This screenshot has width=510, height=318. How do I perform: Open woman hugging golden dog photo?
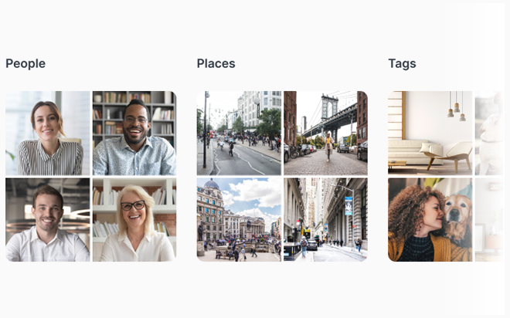[430, 219]
